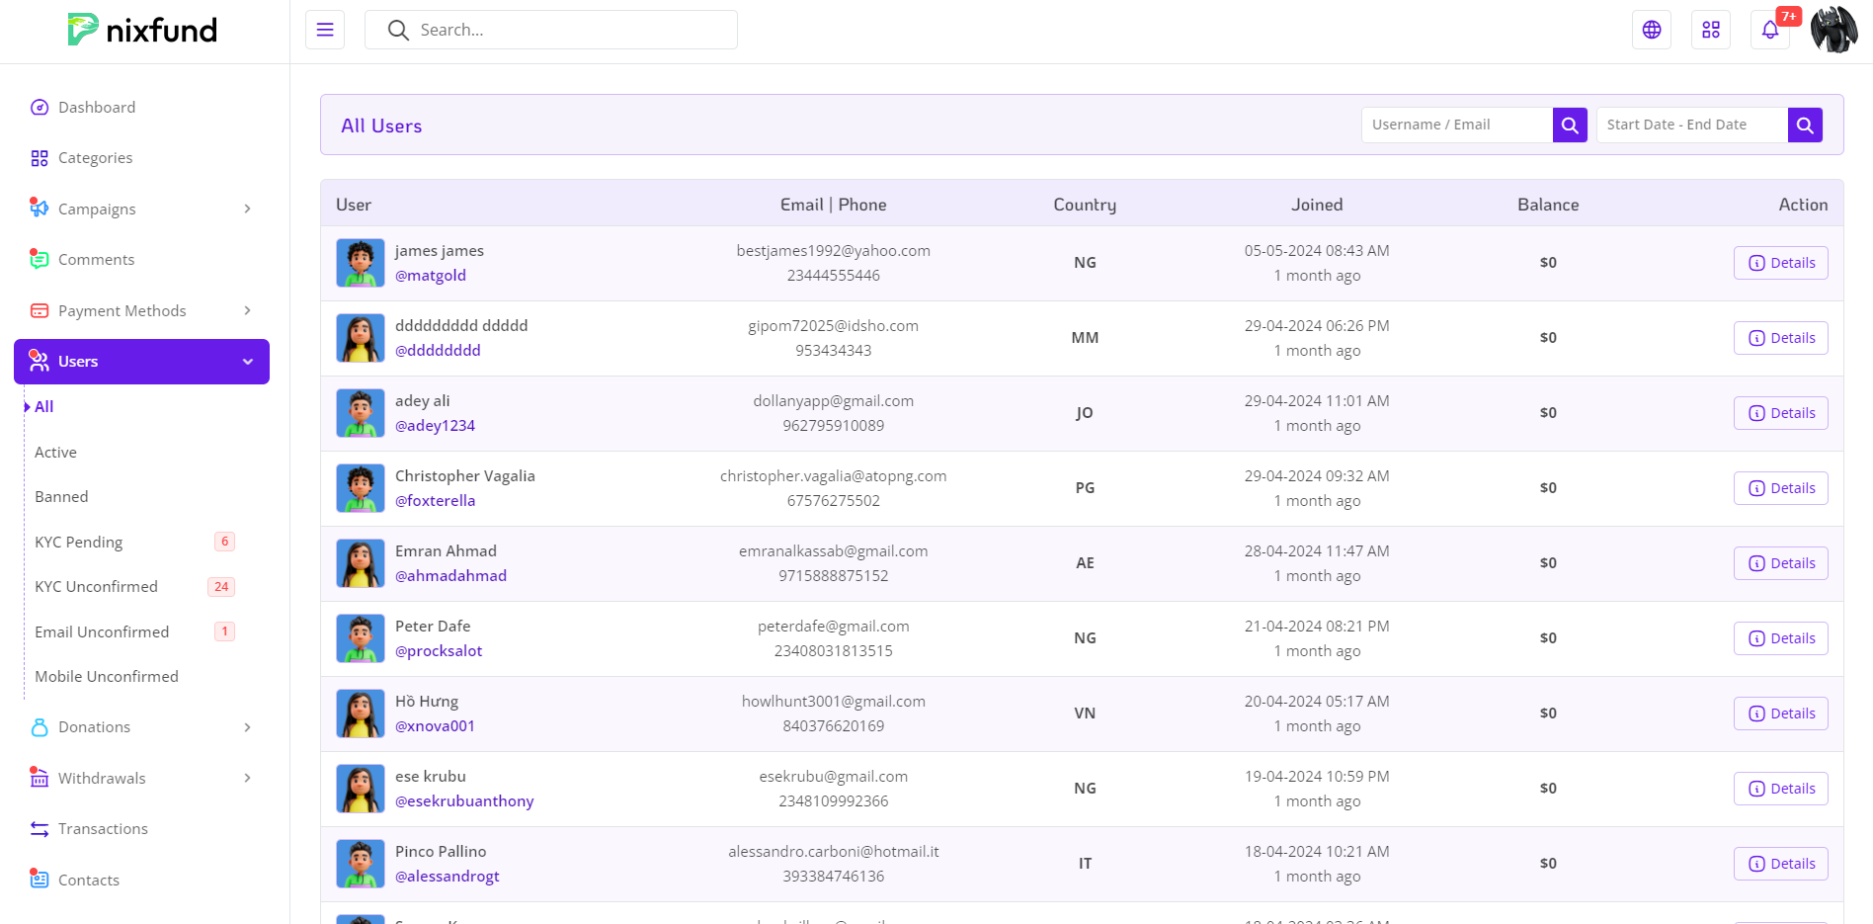This screenshot has height=924, width=1873.
Task: Open the apps grid icon in header
Action: (1711, 30)
